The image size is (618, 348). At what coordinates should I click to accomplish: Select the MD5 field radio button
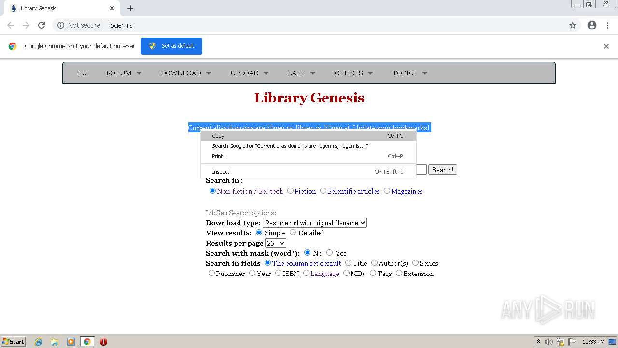click(346, 273)
